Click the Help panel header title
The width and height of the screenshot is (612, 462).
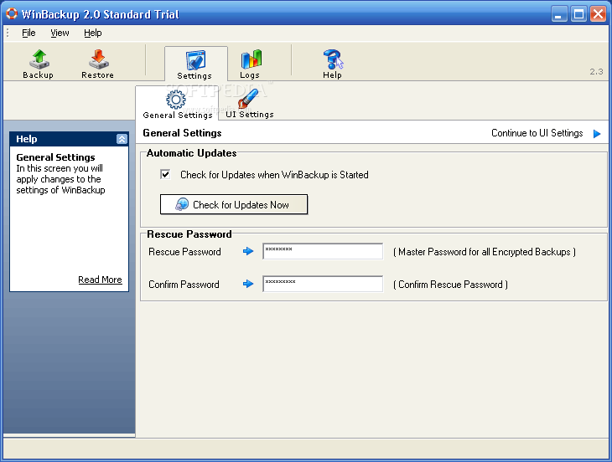pos(27,139)
